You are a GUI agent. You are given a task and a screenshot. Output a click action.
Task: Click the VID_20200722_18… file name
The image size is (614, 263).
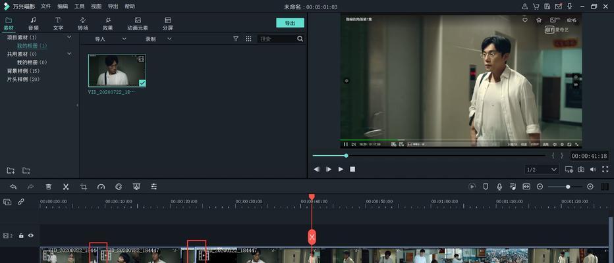pos(111,92)
